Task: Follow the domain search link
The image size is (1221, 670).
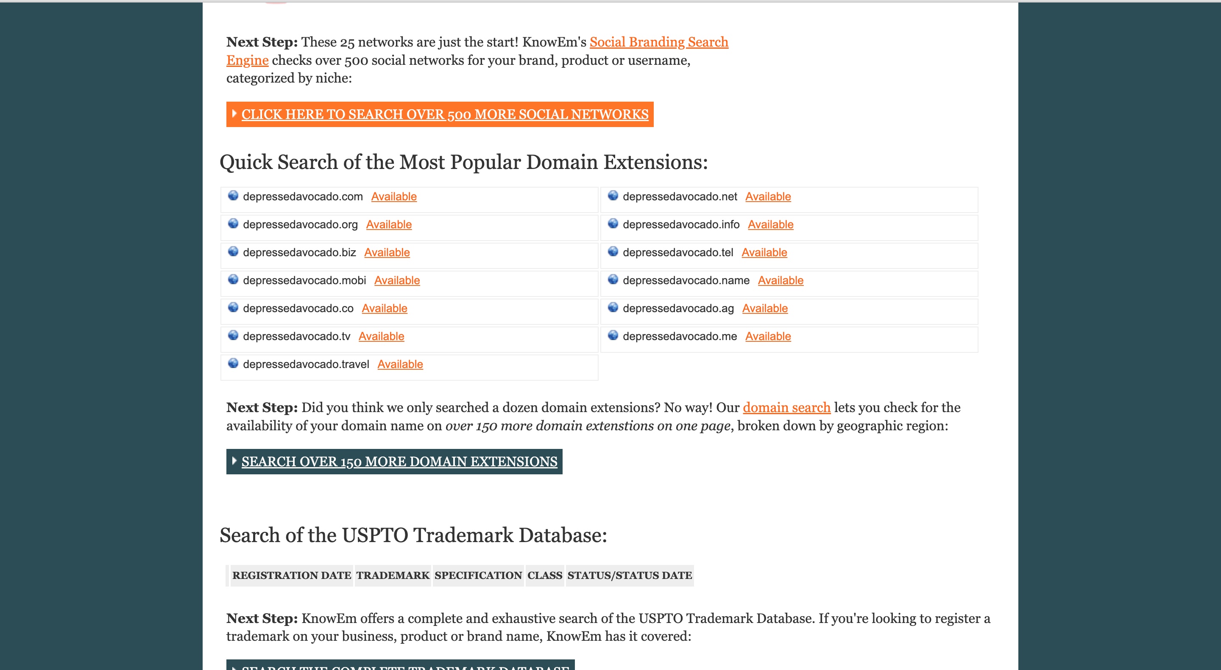Action: pos(786,408)
